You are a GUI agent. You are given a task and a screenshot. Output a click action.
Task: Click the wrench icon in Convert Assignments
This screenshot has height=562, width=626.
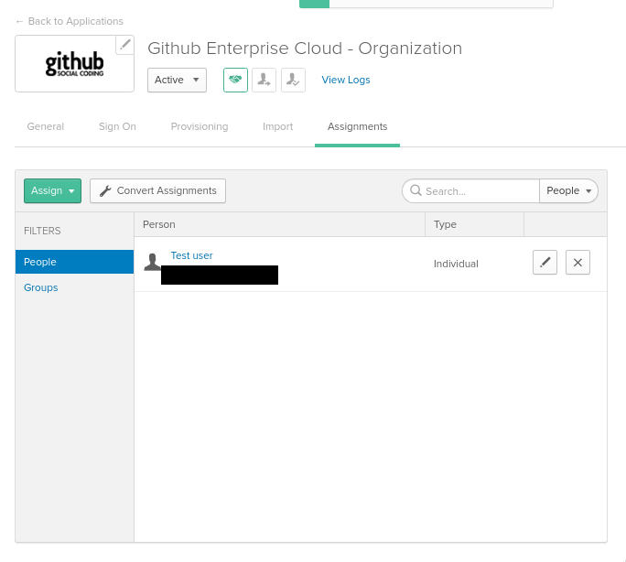click(105, 191)
